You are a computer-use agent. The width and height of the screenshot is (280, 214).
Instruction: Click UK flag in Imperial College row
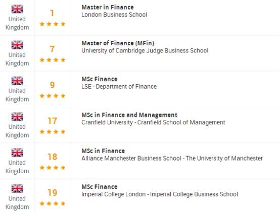tap(17, 188)
